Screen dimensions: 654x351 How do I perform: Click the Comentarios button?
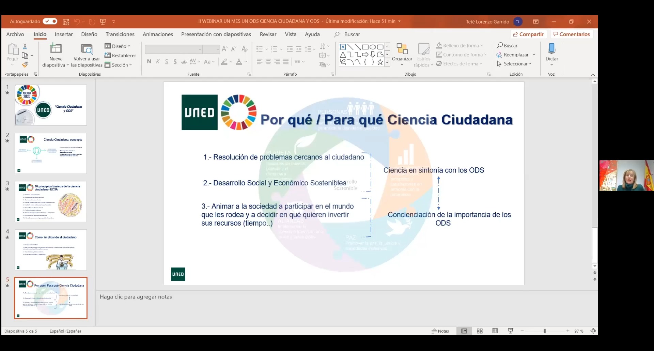pos(572,34)
